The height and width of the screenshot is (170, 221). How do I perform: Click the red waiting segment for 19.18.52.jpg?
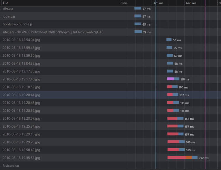pos(169,87)
